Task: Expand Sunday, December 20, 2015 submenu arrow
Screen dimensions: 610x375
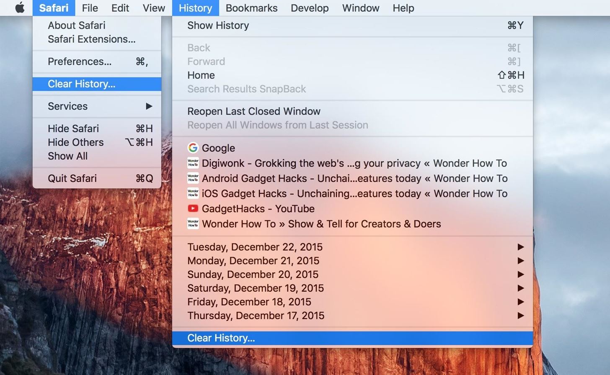Action: 521,275
